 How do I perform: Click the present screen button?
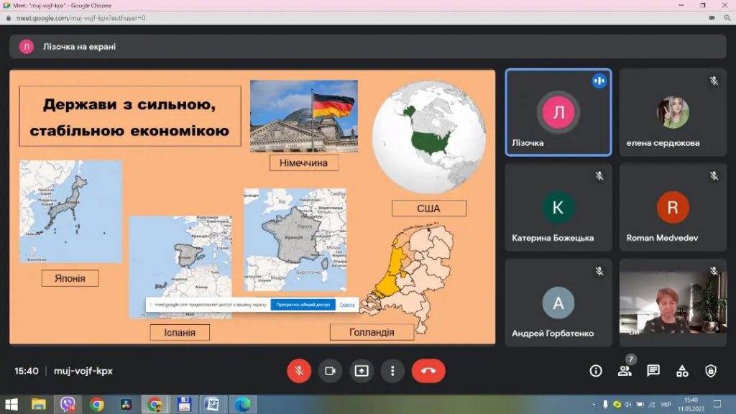point(362,371)
